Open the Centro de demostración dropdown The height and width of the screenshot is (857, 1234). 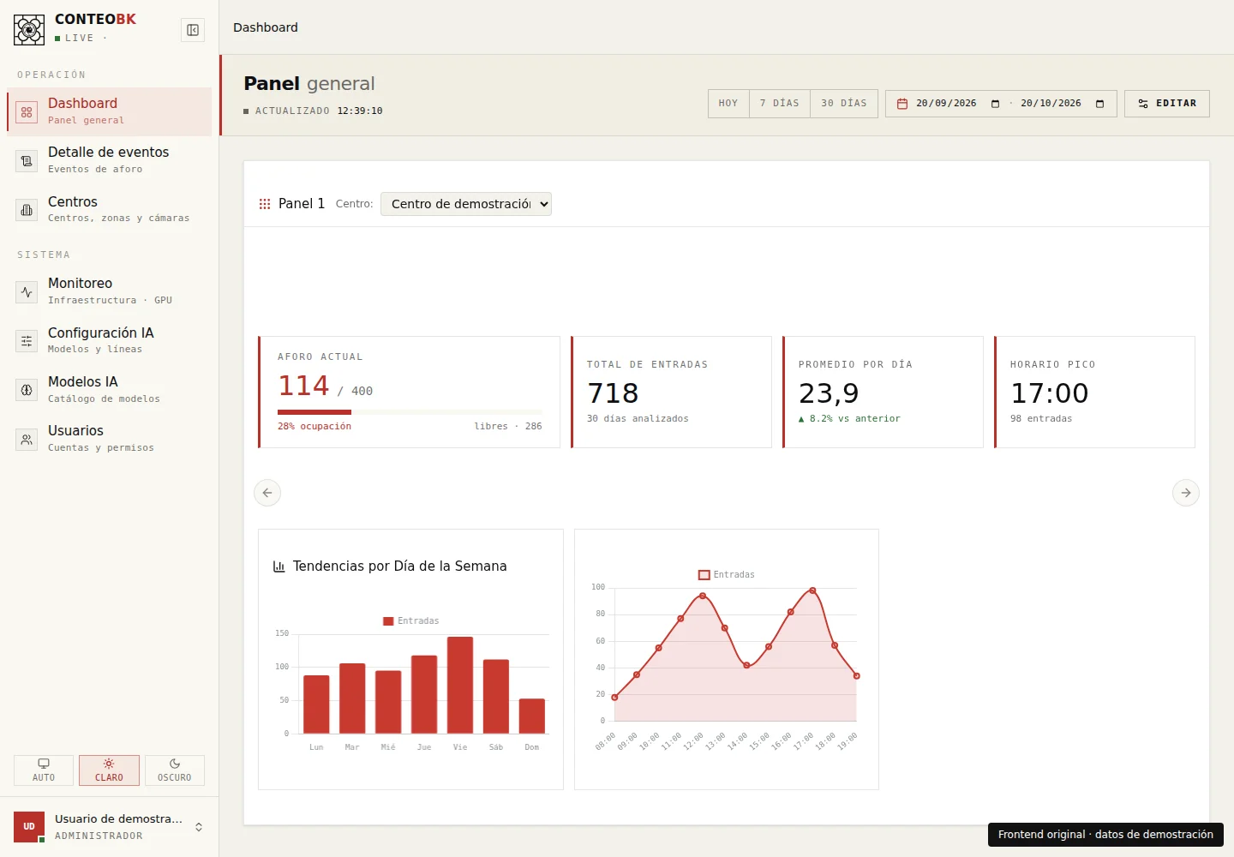pyautogui.click(x=466, y=204)
